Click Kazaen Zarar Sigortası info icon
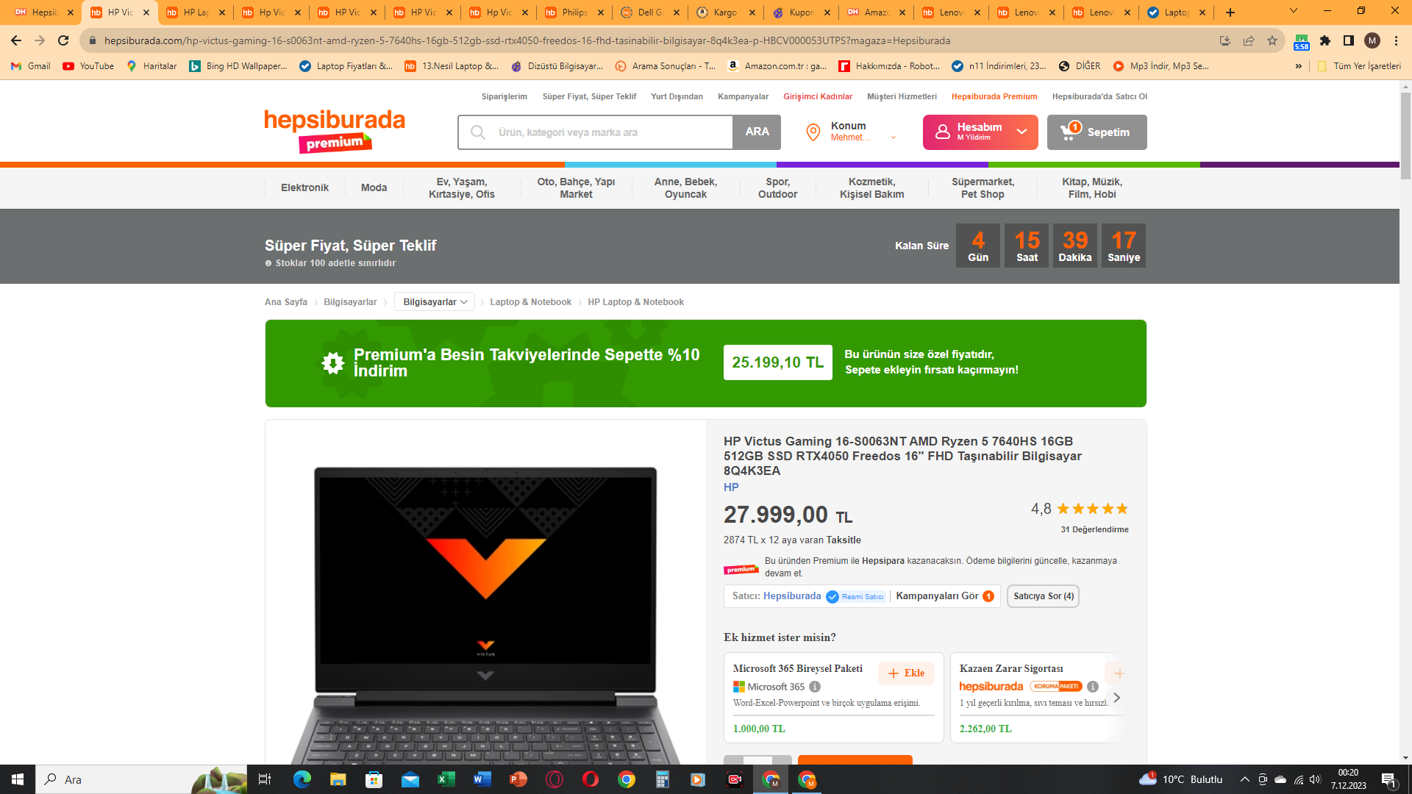 tap(1093, 687)
